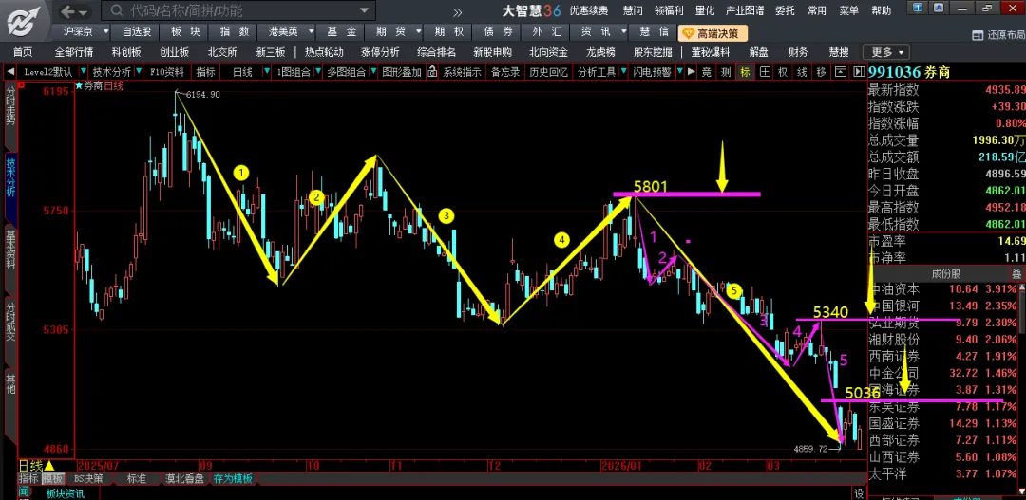1026x500 pixels.
Task: Click the 板块 button
Action: coord(186,31)
